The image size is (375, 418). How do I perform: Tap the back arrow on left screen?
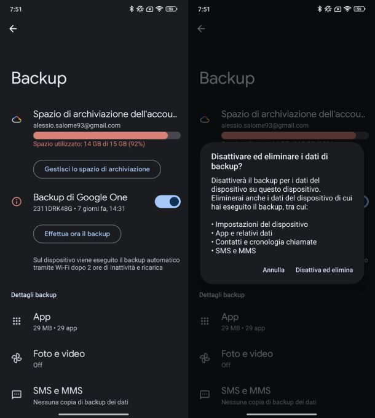click(x=13, y=28)
